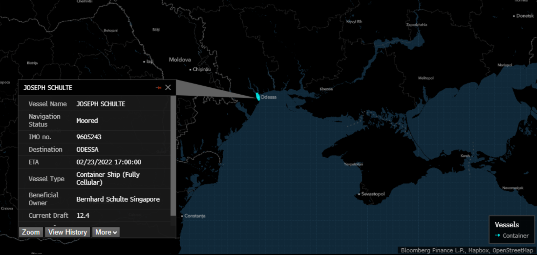The width and height of the screenshot is (537, 255).
Task: Click the ETA field label
Action: (34, 162)
